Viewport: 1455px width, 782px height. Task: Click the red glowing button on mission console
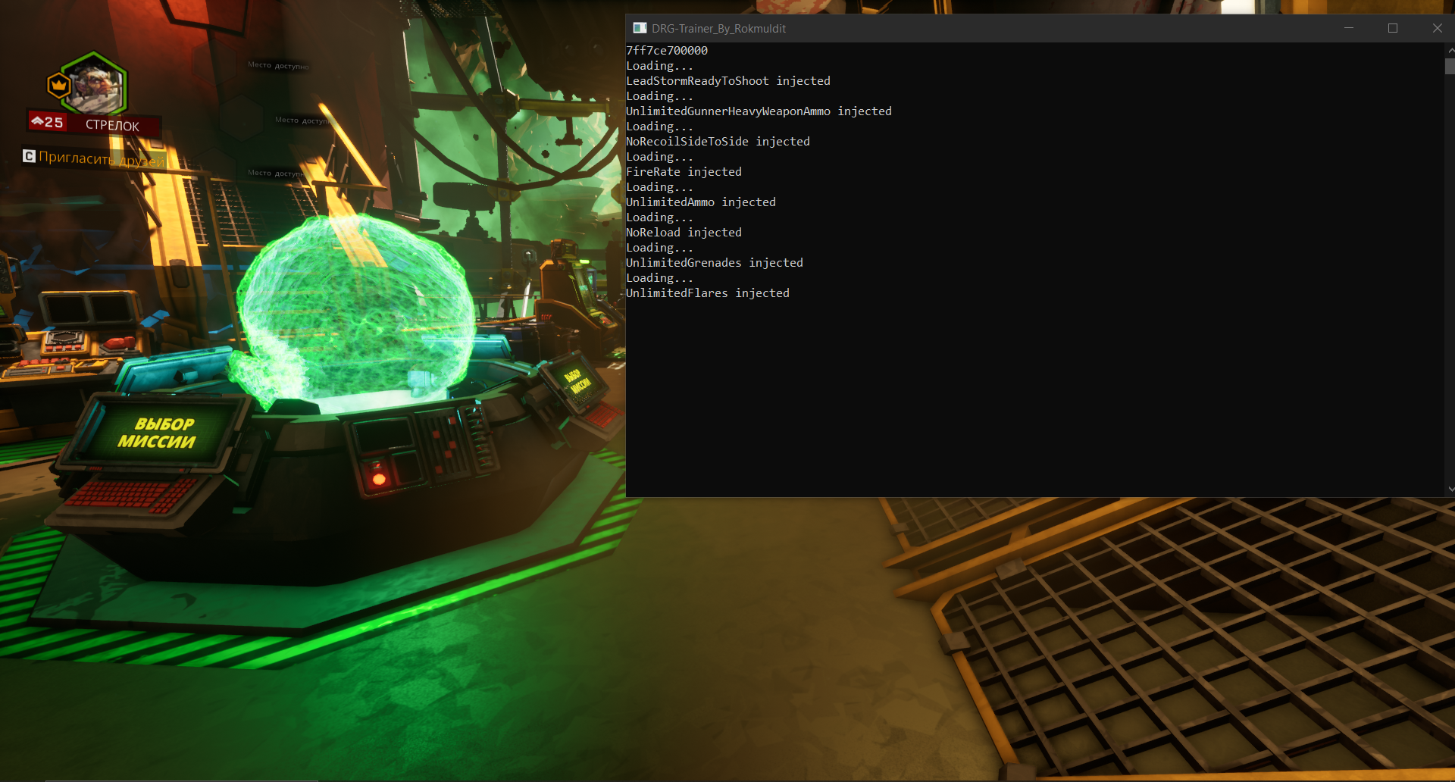click(x=379, y=478)
